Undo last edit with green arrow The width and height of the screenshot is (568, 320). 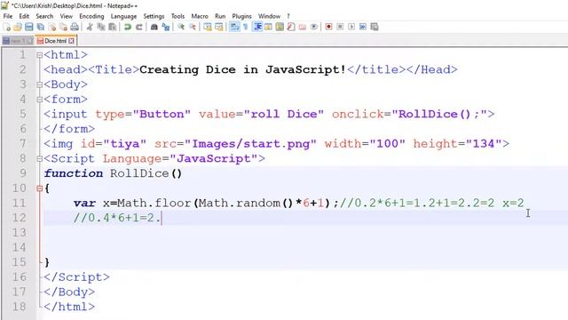[128, 27]
